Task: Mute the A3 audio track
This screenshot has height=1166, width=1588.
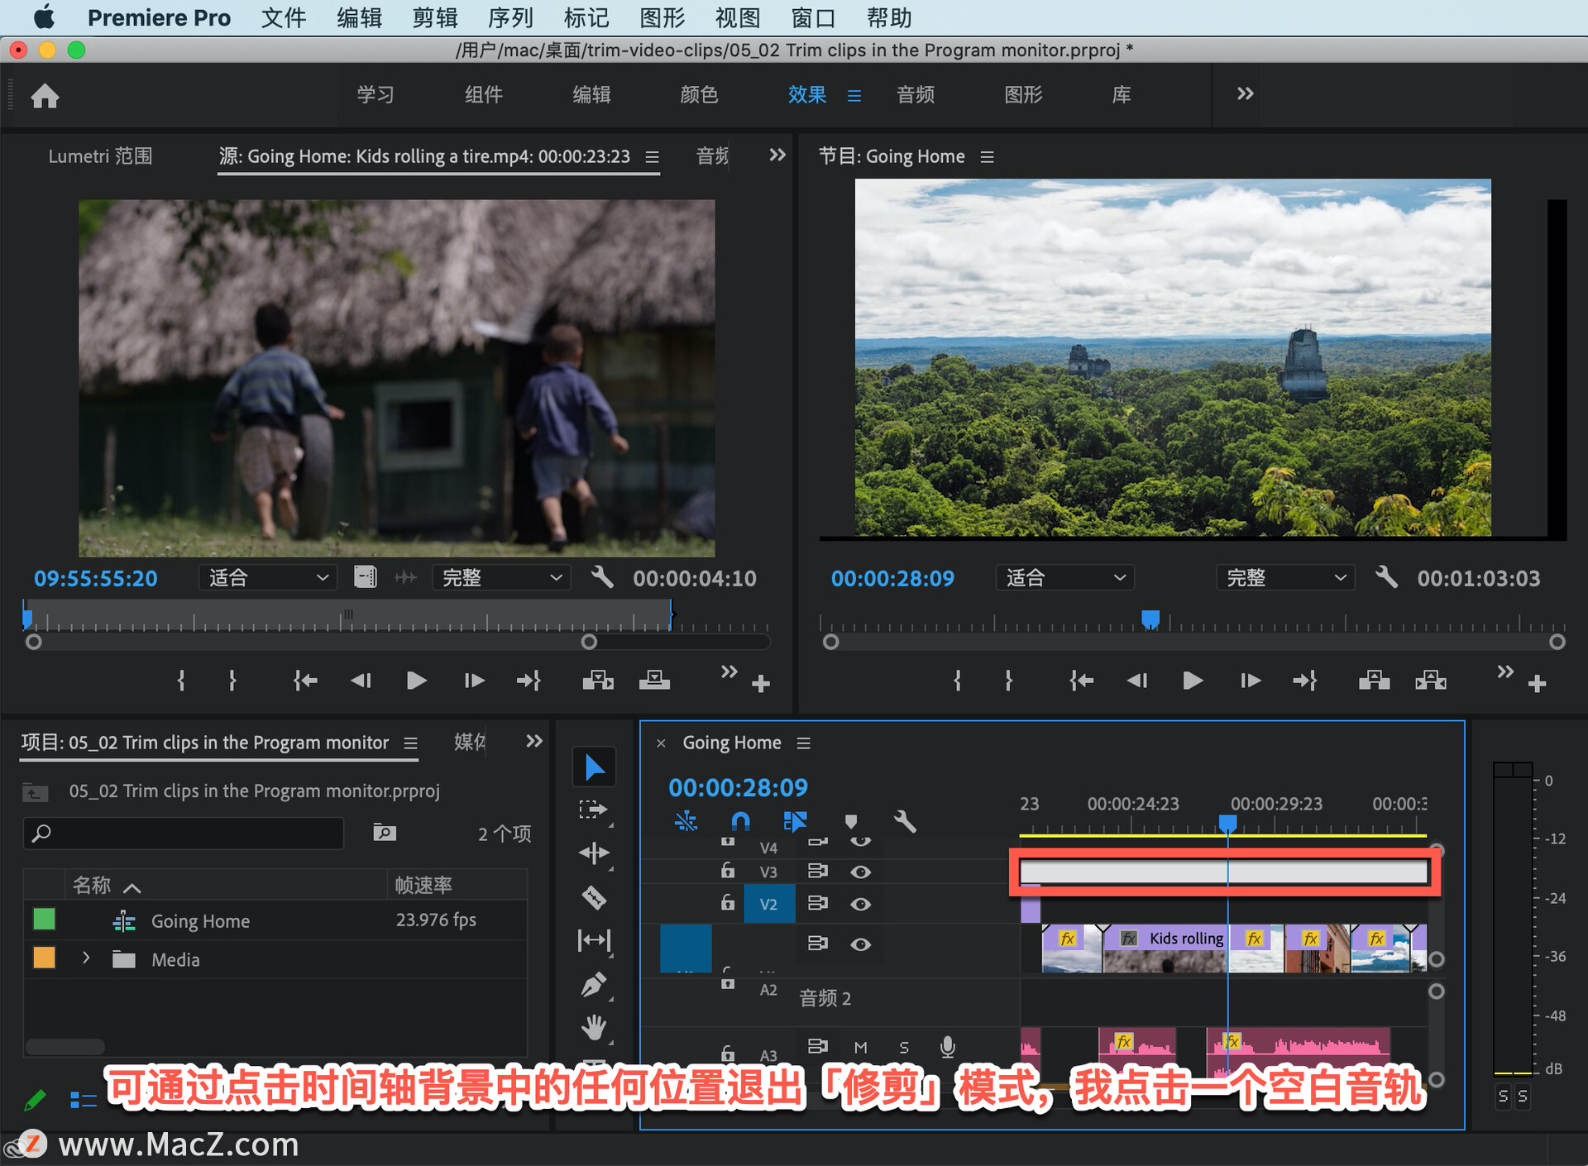Action: coord(860,1048)
